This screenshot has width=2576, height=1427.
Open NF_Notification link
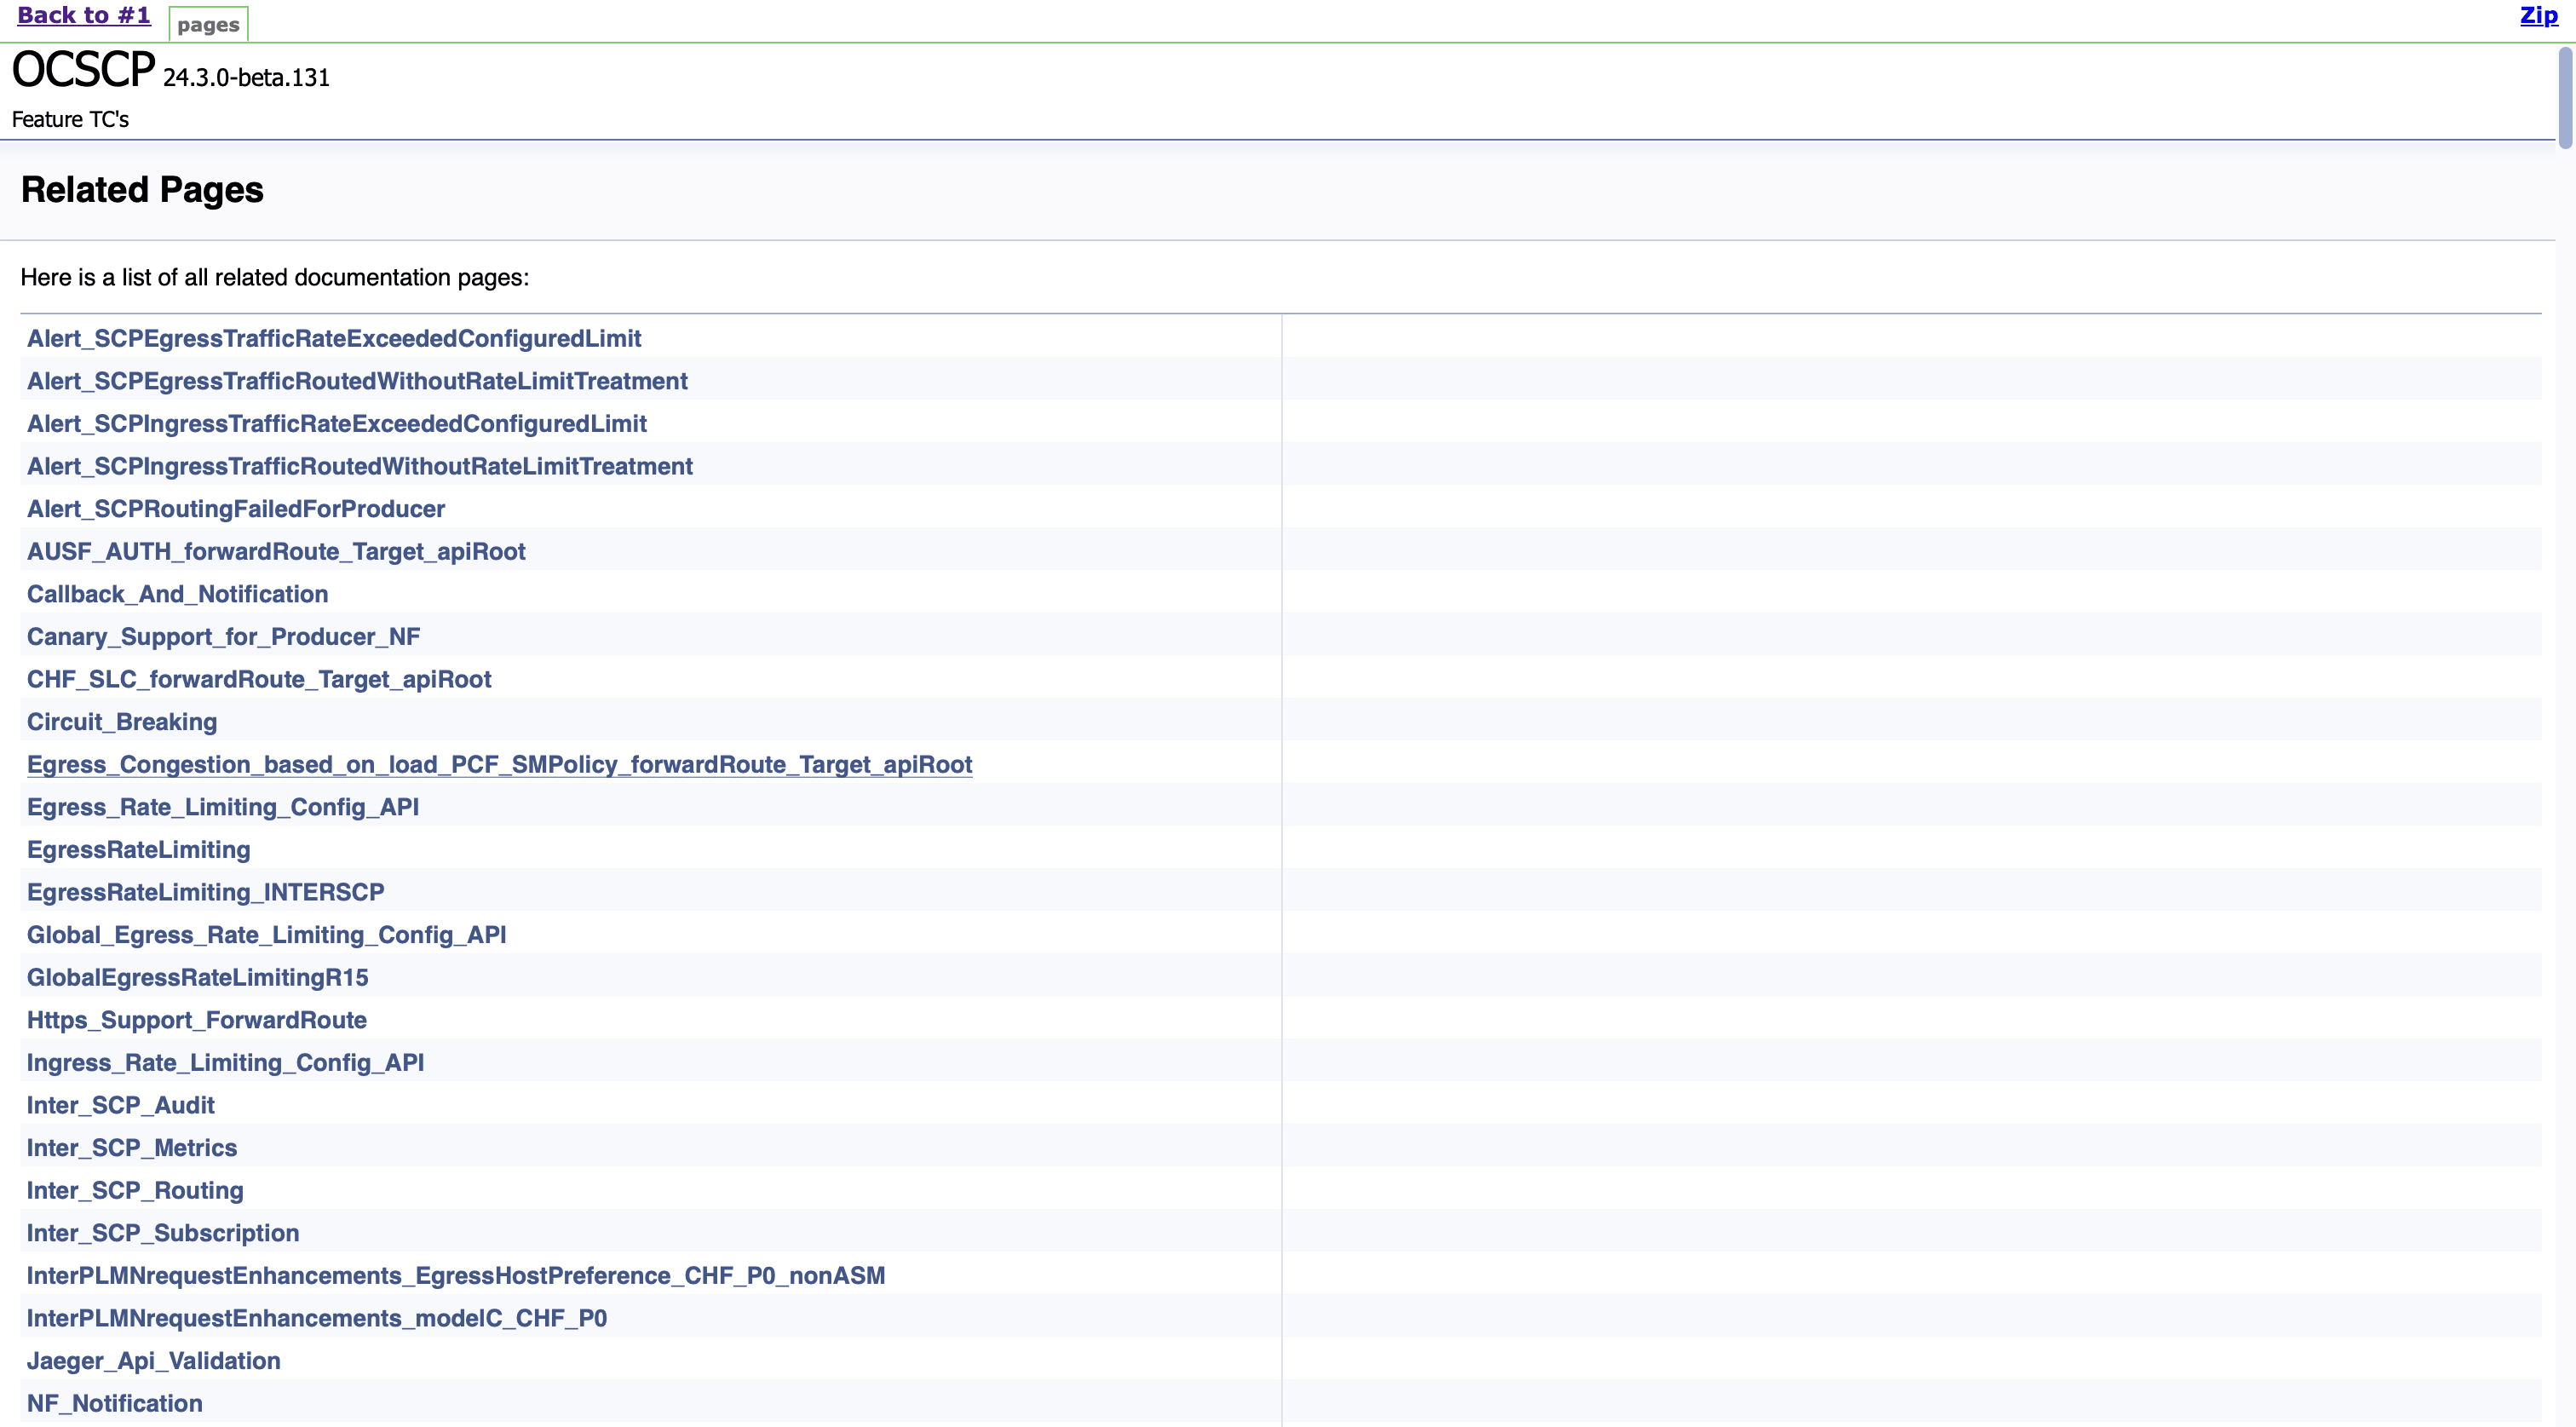pos(114,1404)
